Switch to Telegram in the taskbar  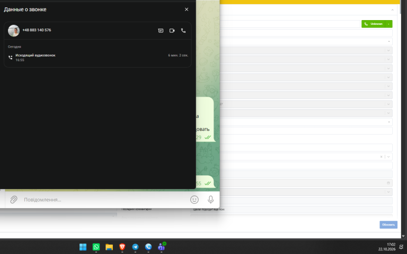coord(135,247)
